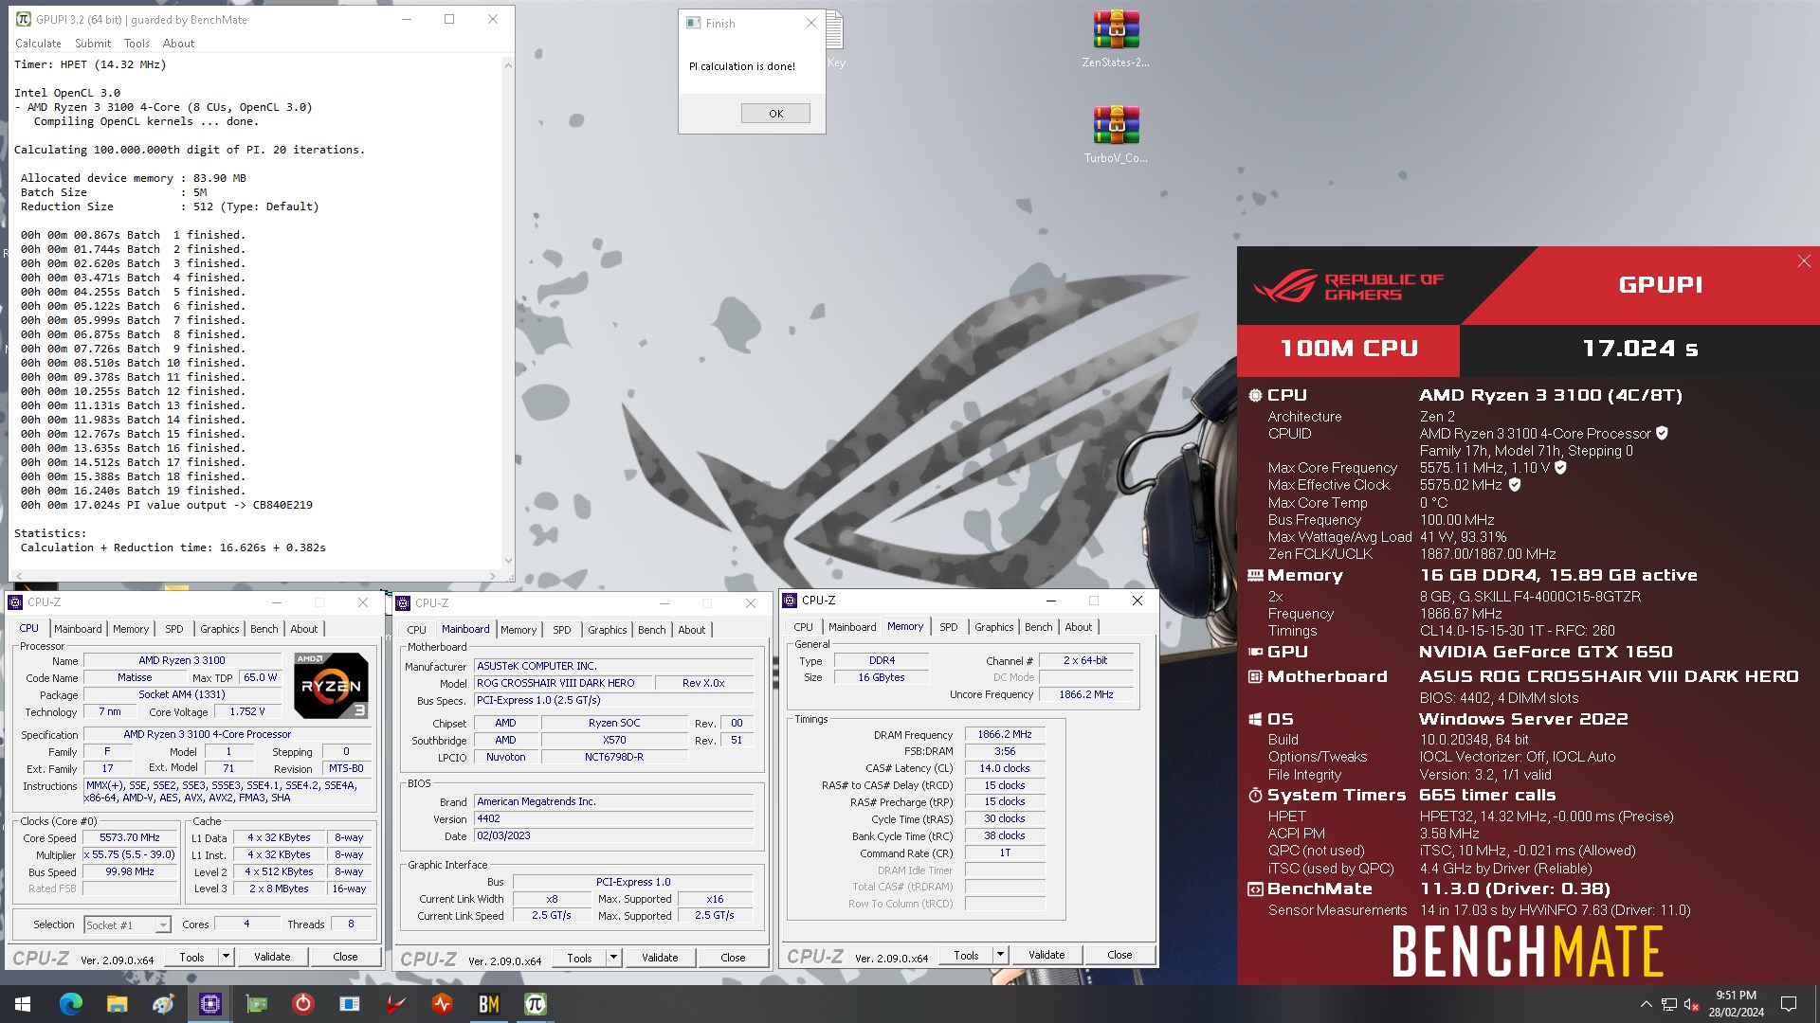Click the CPU-Z Memory window title icon

pyautogui.click(x=790, y=601)
